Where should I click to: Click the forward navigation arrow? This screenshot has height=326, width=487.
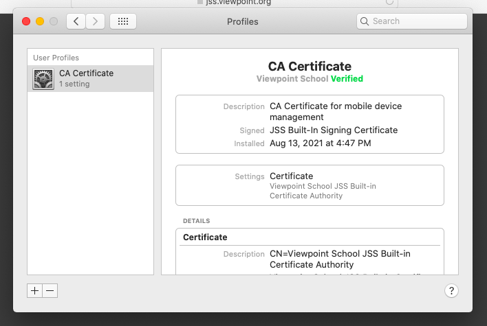[x=95, y=21]
